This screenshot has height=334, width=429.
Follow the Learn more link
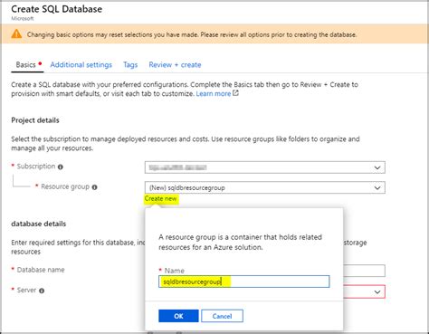tap(214, 94)
